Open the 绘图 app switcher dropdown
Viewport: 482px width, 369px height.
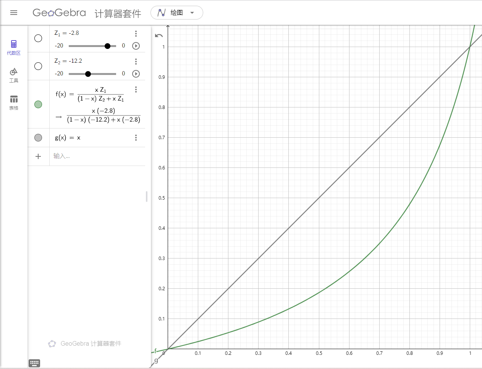click(x=177, y=13)
